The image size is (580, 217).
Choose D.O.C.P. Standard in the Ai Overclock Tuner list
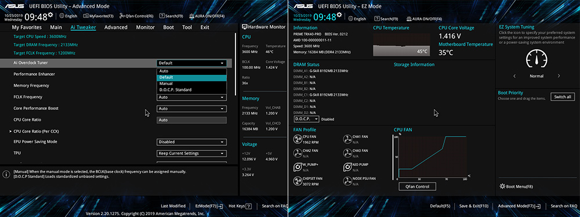191,90
